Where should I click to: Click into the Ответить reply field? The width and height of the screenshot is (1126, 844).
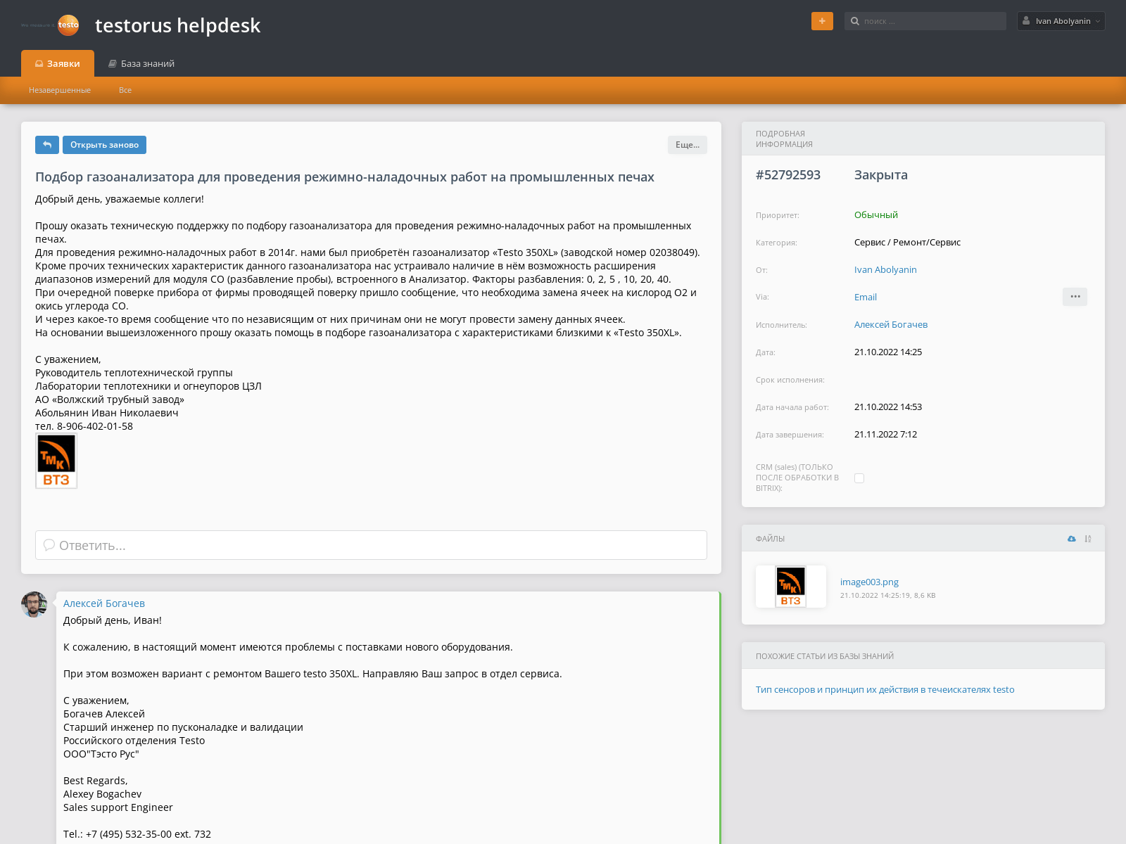pos(371,545)
